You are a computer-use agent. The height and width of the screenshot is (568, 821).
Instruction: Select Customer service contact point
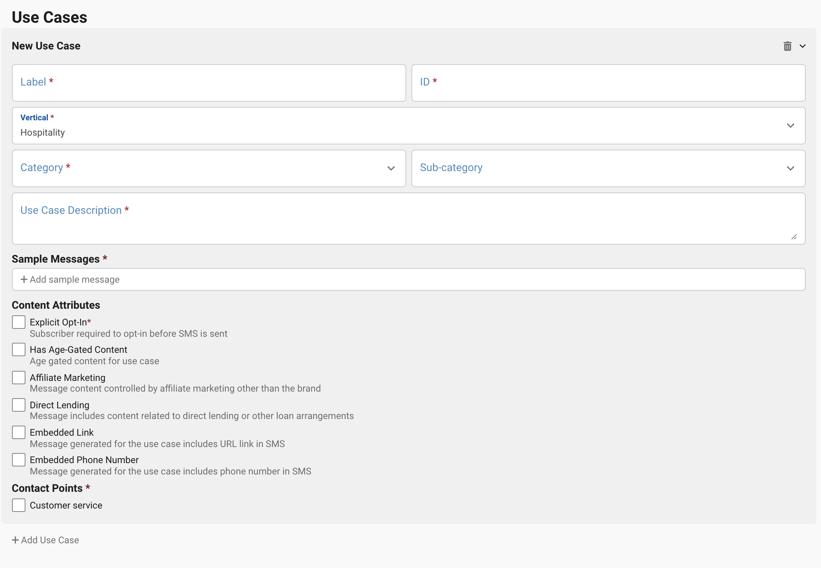click(x=18, y=505)
